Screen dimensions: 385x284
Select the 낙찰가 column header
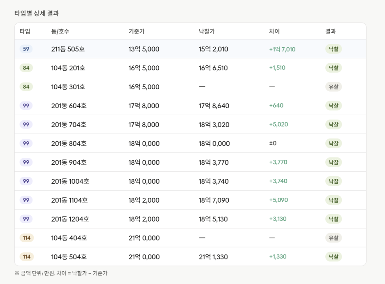click(x=207, y=31)
